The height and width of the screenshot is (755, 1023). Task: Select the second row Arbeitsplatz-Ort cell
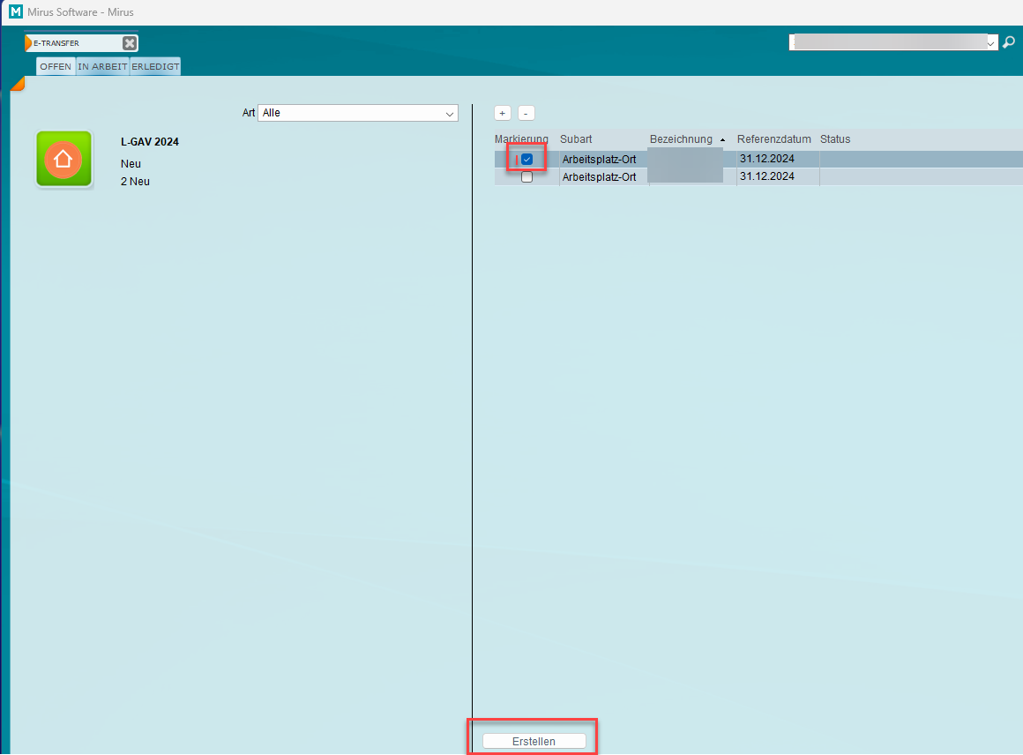click(599, 176)
